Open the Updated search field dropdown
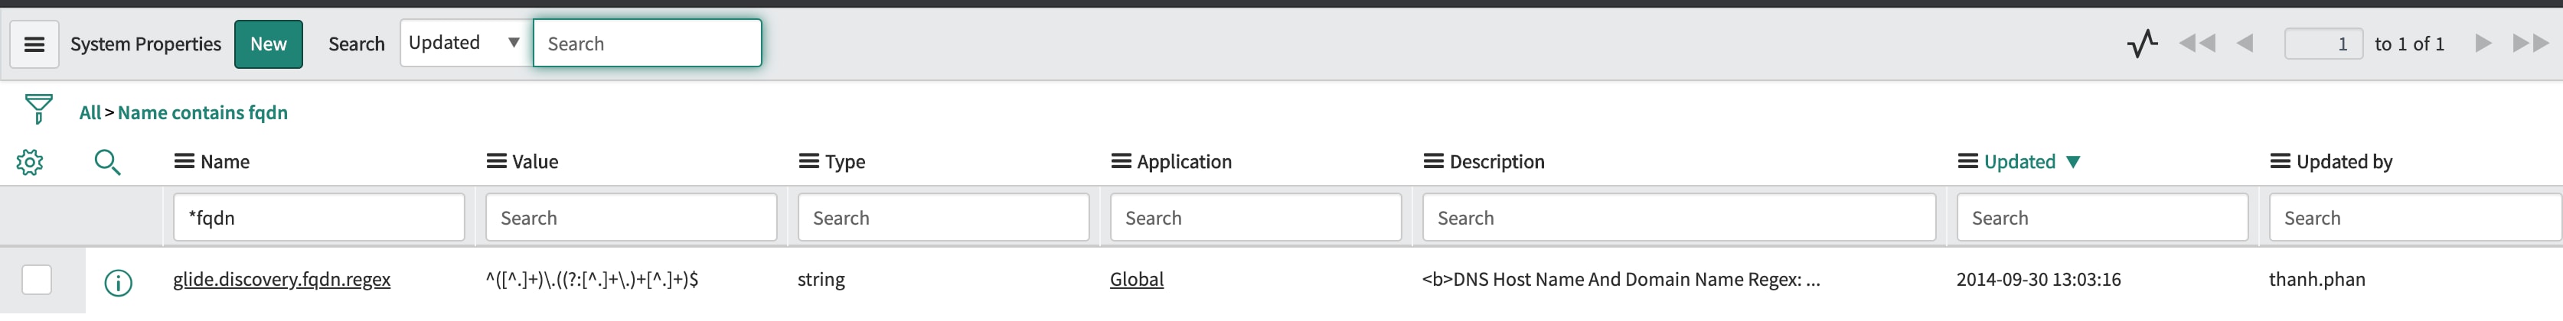 tap(465, 43)
